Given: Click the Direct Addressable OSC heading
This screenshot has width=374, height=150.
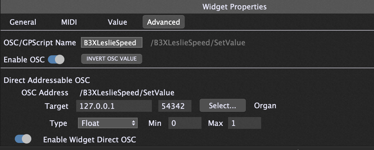Looking at the screenshot, I should pyautogui.click(x=47, y=80).
